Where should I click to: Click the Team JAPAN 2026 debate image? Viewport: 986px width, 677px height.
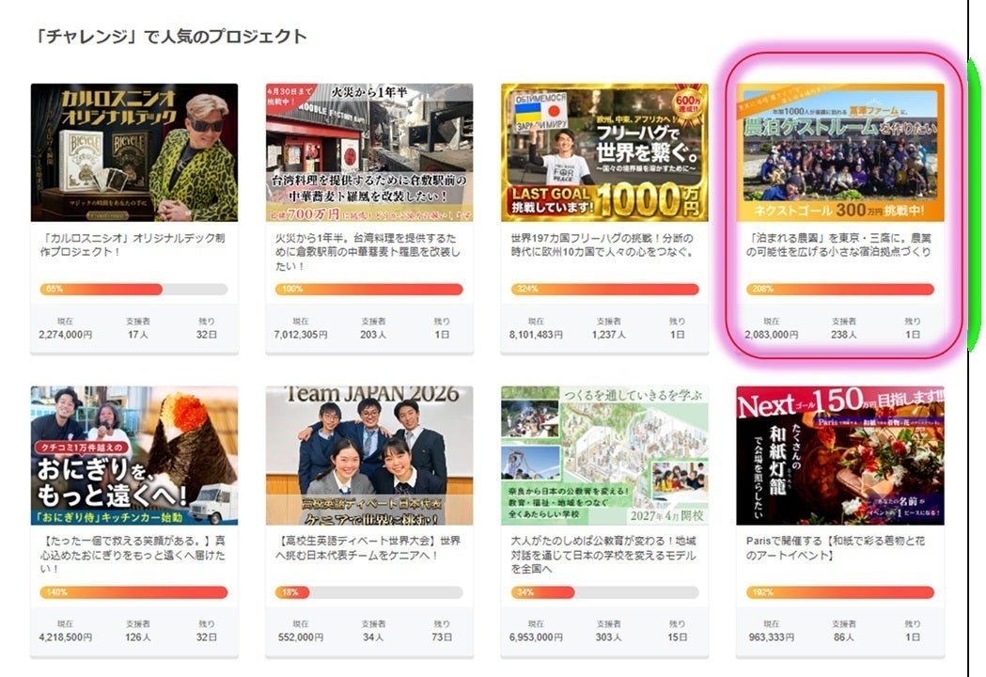click(x=369, y=455)
